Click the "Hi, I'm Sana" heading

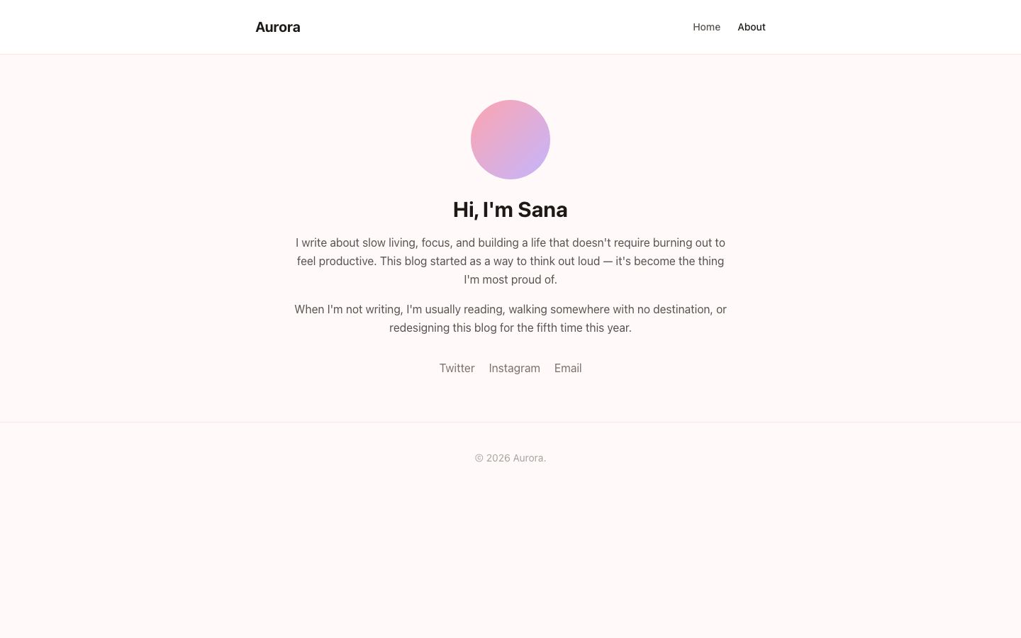pos(510,210)
